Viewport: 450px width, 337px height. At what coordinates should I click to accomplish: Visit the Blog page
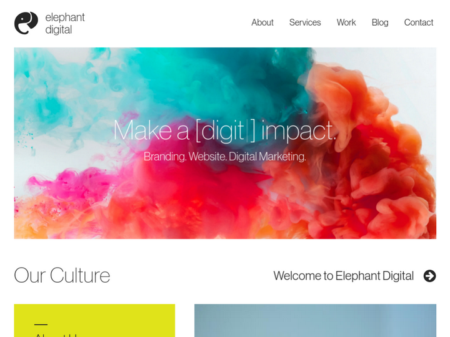[x=380, y=22]
